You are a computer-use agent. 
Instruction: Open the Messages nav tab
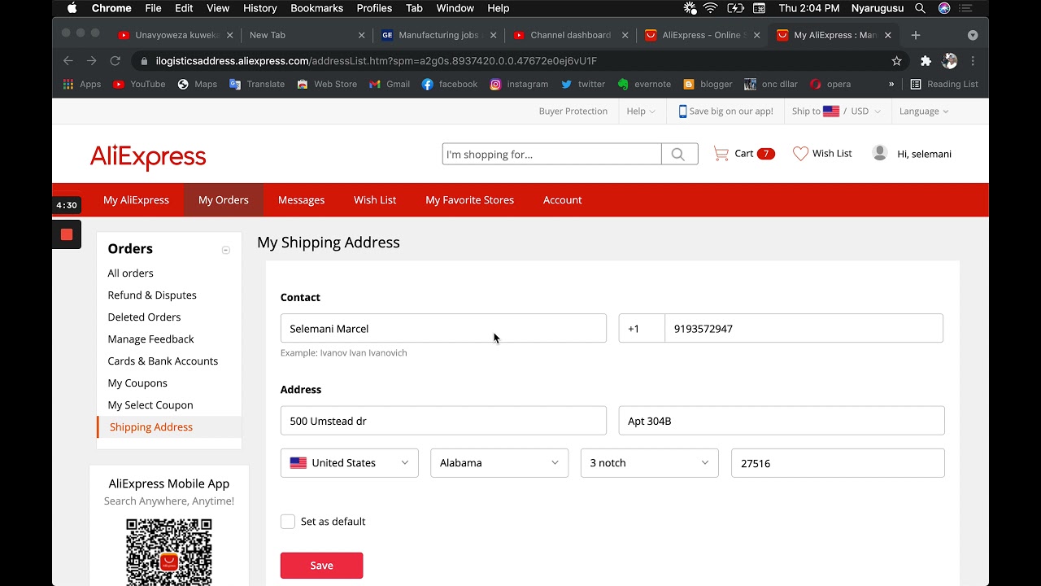(301, 200)
